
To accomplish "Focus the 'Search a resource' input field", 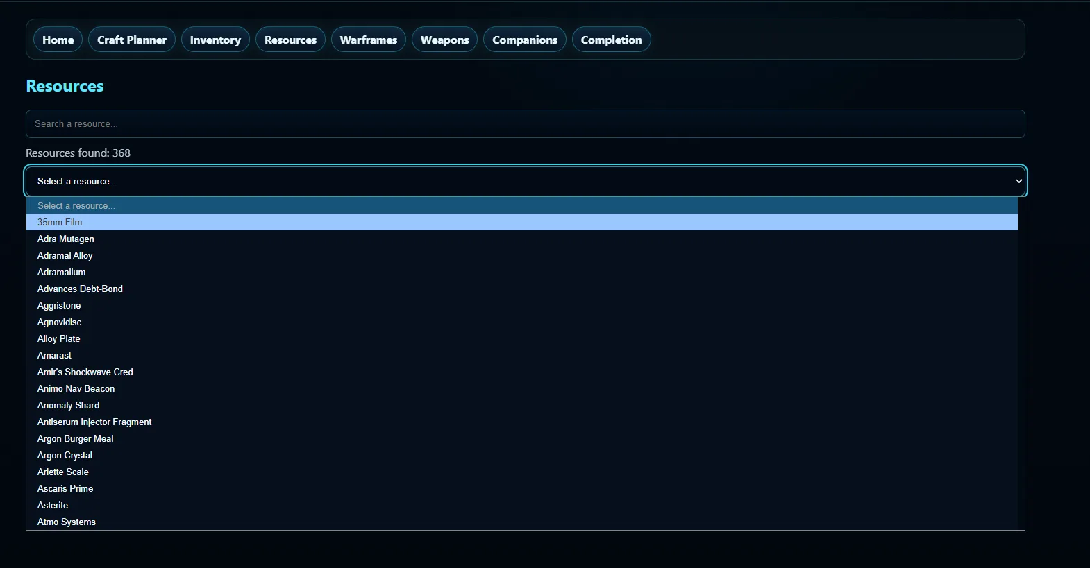I will (526, 123).
